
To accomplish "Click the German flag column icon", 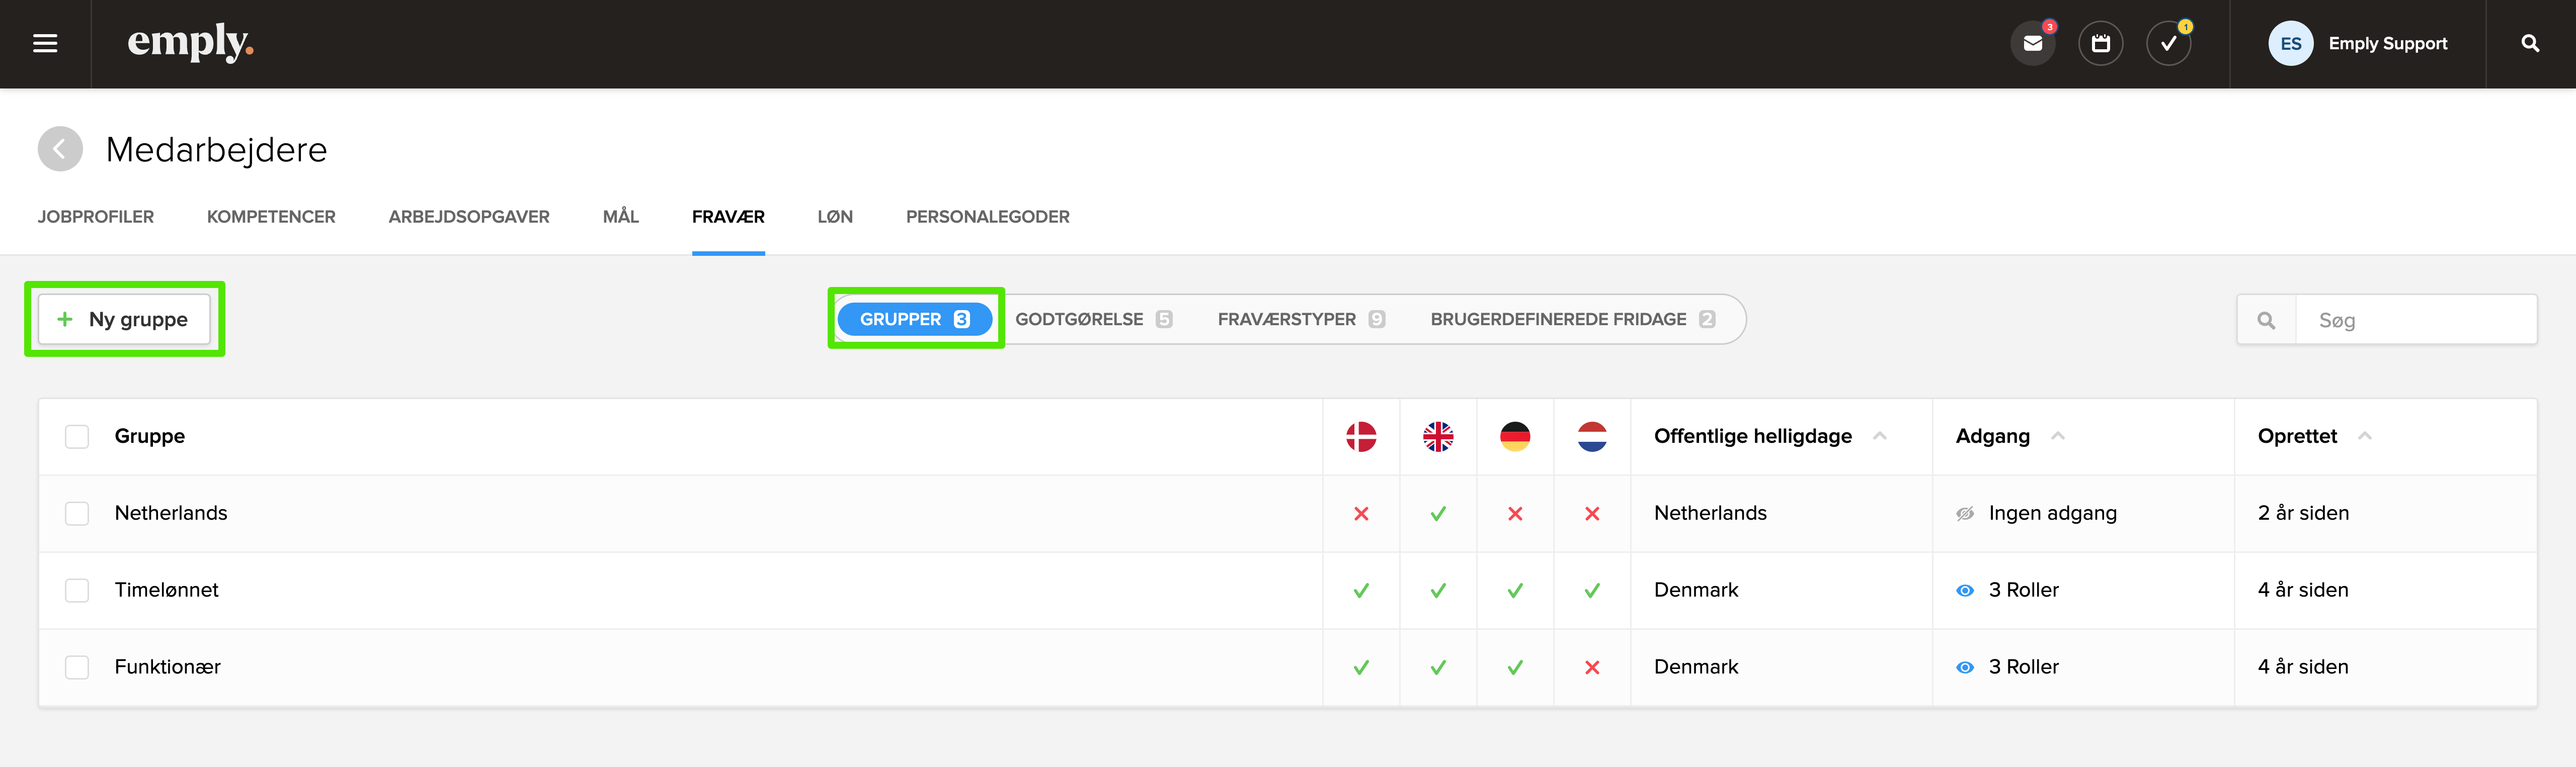I will pos(1515,436).
